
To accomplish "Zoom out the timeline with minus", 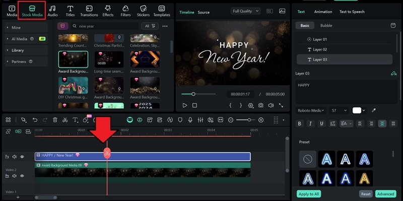I will coord(231,120).
